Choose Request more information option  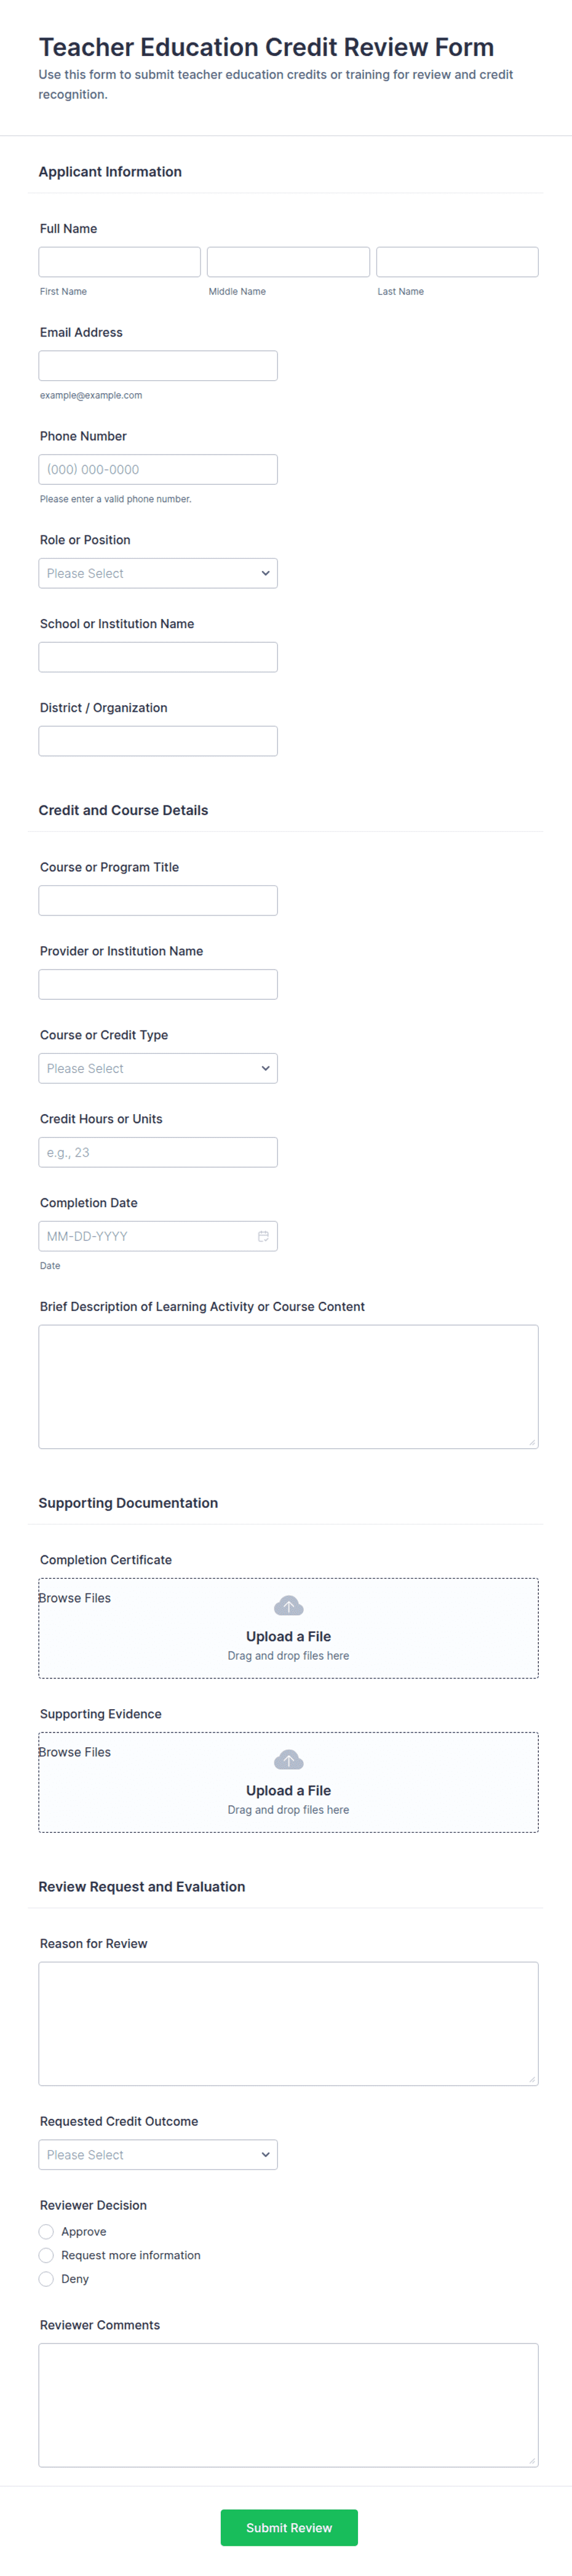click(x=46, y=2255)
